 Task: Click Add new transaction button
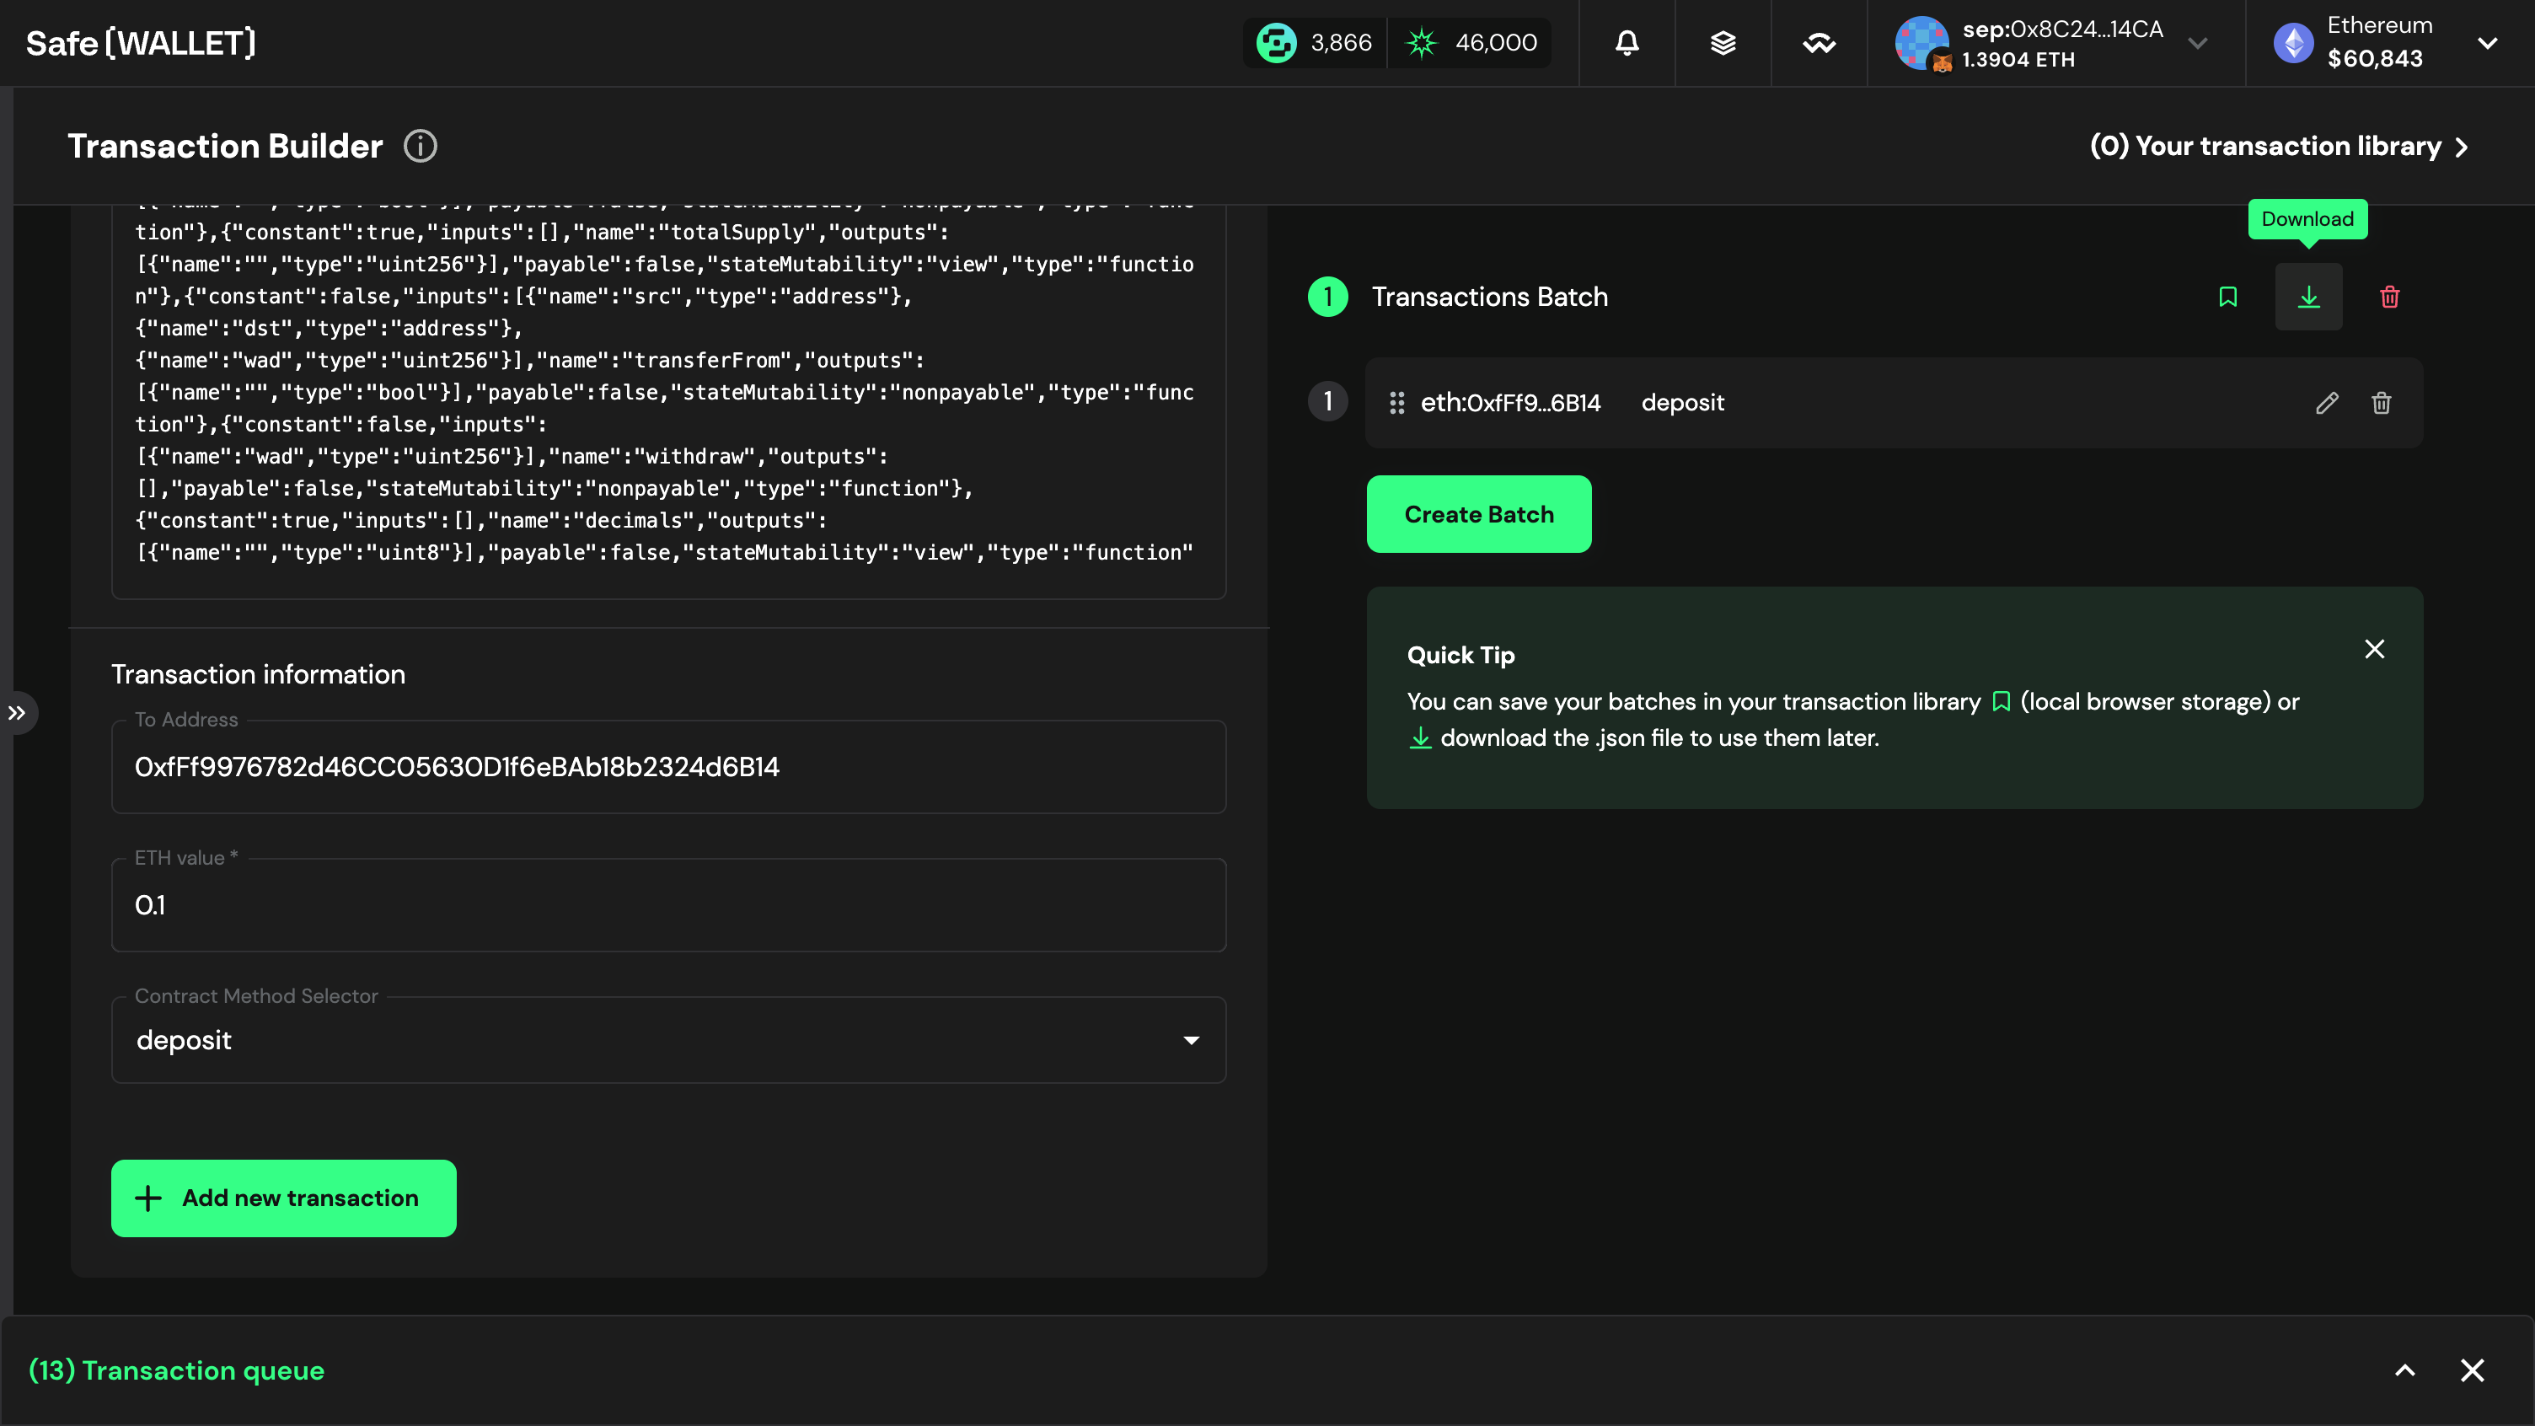click(283, 1198)
